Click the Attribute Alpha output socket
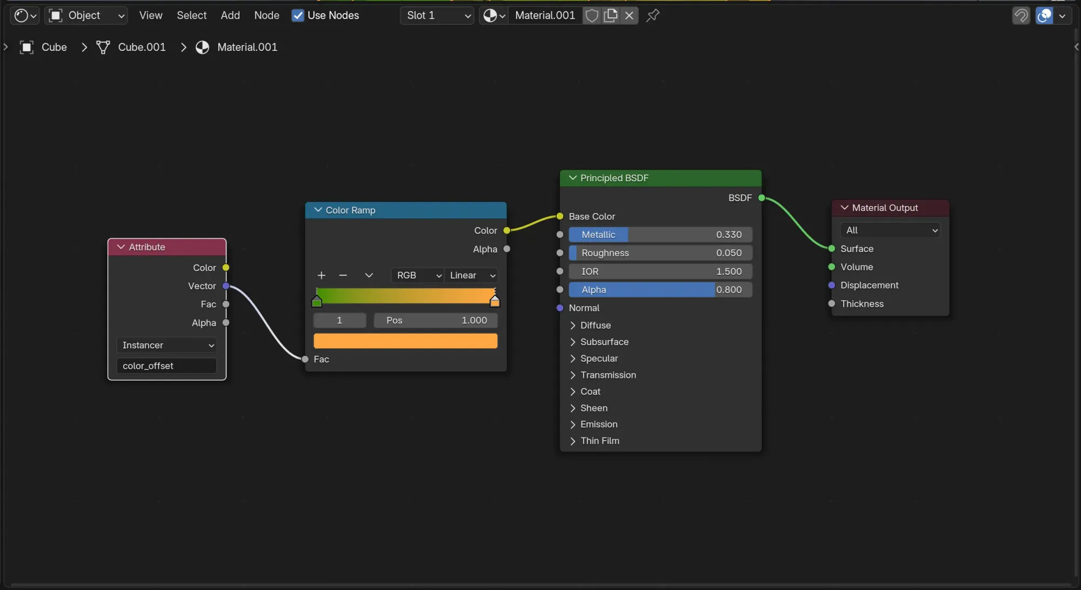This screenshot has height=590, width=1081. [226, 323]
